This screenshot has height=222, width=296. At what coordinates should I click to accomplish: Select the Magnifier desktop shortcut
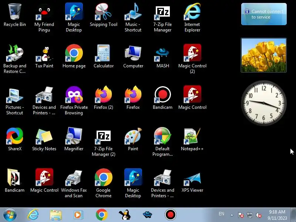[x=74, y=139]
